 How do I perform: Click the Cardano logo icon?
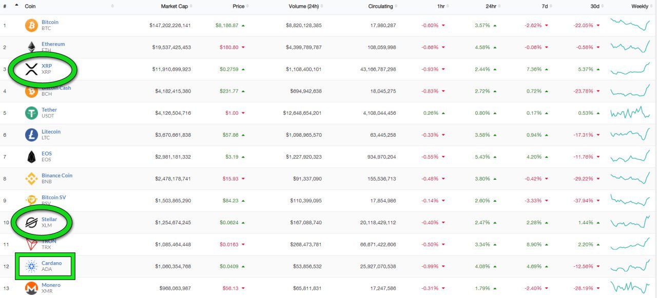click(x=32, y=266)
